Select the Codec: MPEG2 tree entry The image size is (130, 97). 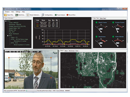pyautogui.click(x=14, y=23)
